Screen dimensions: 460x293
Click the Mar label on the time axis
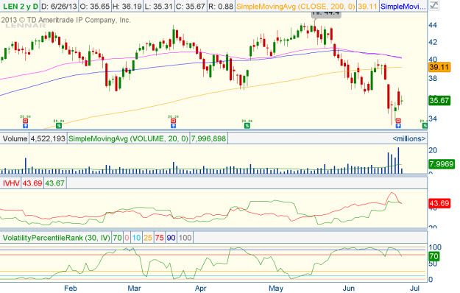click(134, 289)
